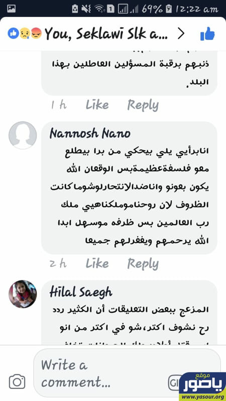
Task: Tap the reaction emojis cluster
Action: pos(25,33)
